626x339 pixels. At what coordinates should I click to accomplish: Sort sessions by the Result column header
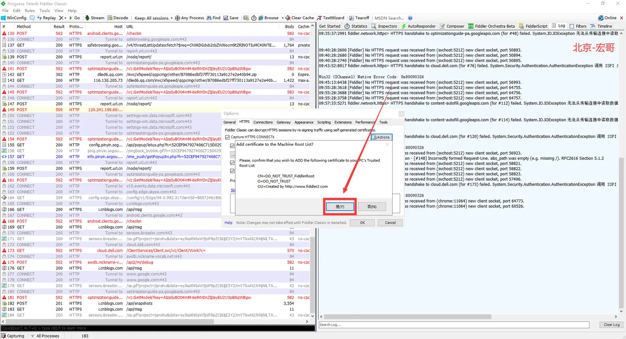(x=59, y=26)
